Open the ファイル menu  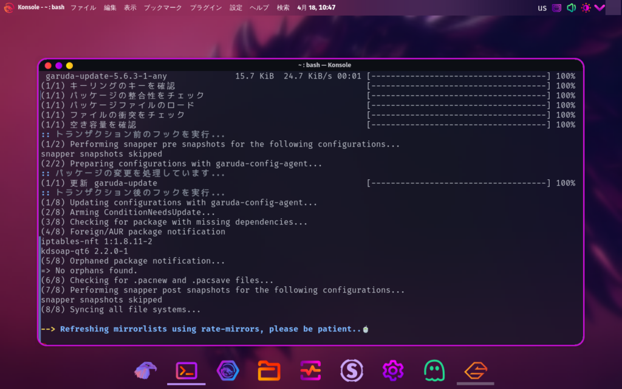[83, 8]
